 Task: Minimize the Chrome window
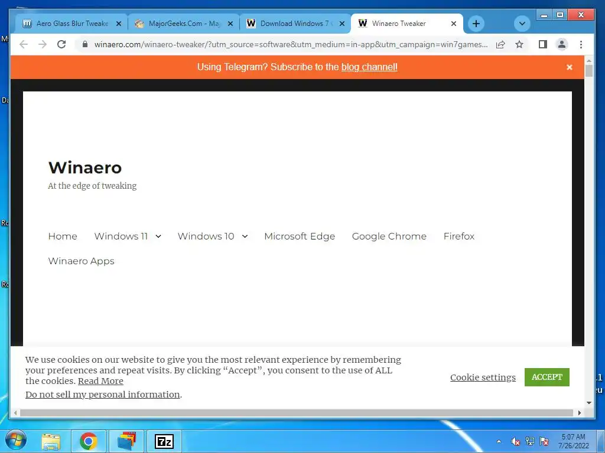[x=544, y=15]
